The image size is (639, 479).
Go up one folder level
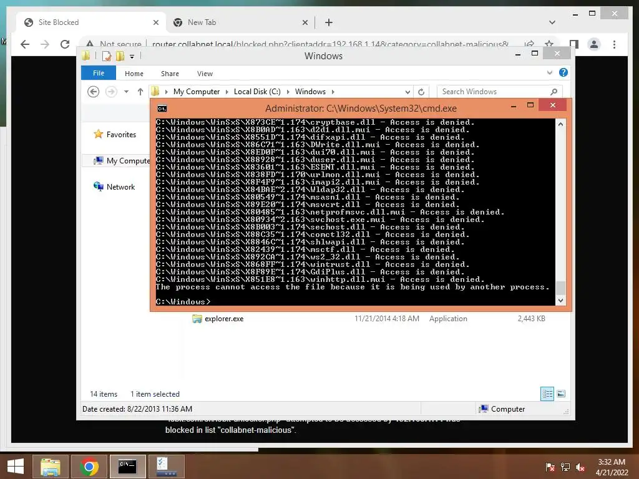(x=140, y=92)
